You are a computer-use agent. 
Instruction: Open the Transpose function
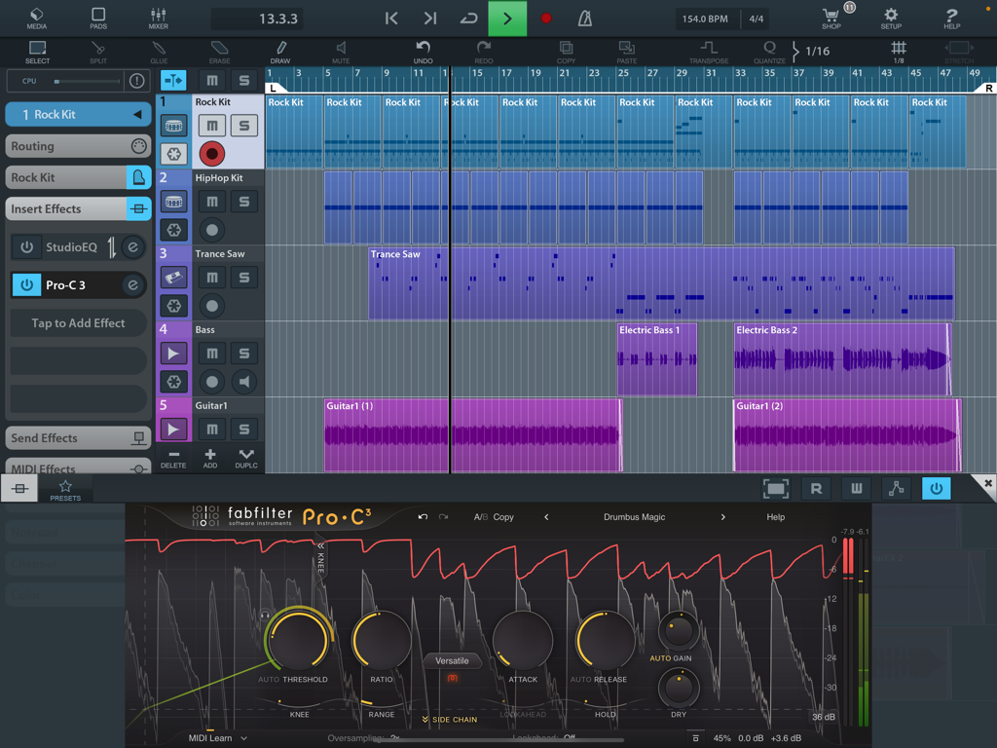[x=709, y=53]
